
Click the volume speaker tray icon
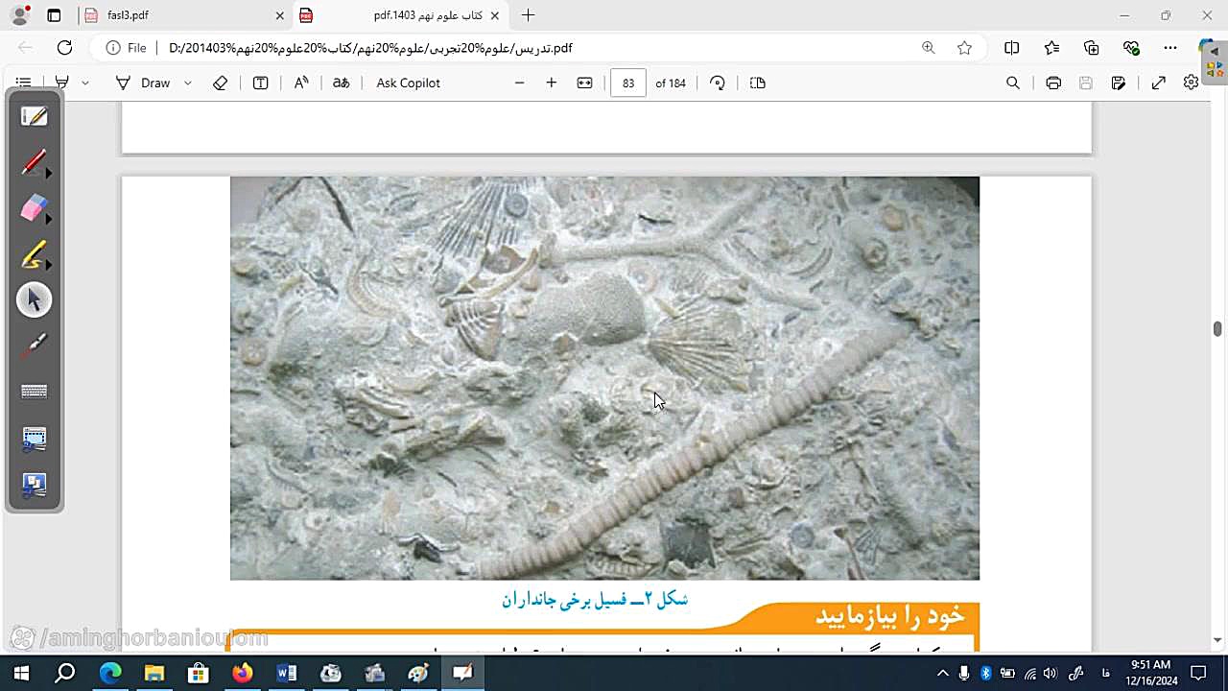pos(1050,673)
